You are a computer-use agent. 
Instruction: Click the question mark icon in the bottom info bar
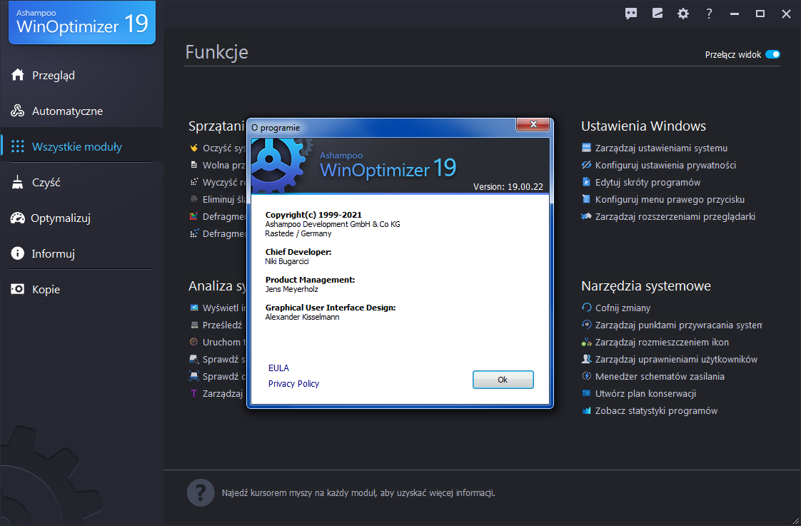point(201,492)
